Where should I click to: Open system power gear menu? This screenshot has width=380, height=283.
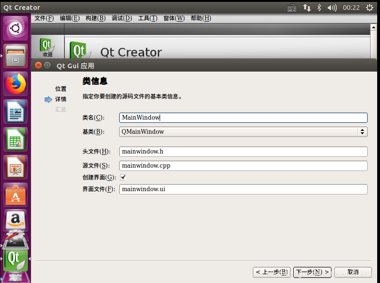click(x=369, y=8)
